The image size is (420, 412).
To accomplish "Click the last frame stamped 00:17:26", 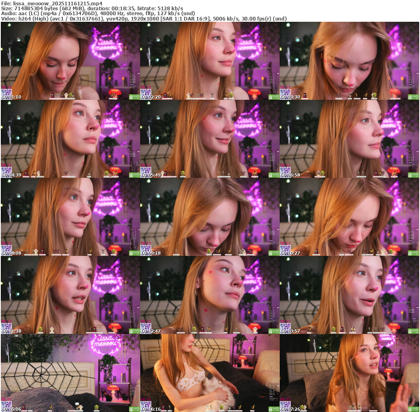I will pos(349,373).
